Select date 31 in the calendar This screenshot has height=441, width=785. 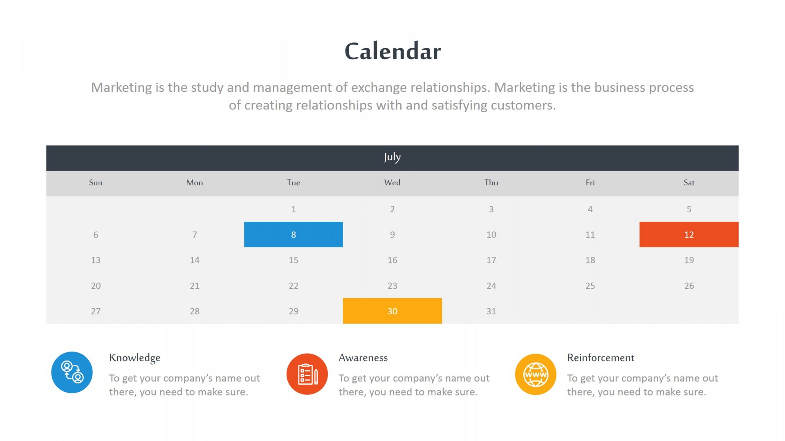(x=491, y=311)
